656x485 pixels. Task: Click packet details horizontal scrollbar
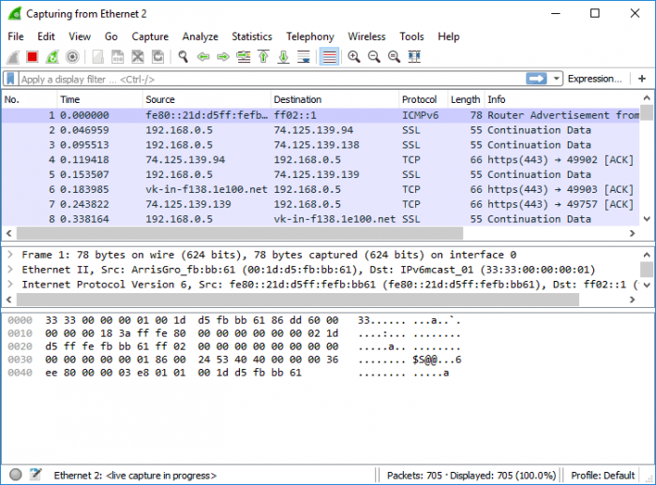pyautogui.click(x=298, y=300)
